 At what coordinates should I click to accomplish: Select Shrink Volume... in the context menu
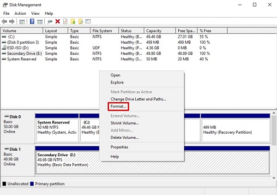(125, 123)
